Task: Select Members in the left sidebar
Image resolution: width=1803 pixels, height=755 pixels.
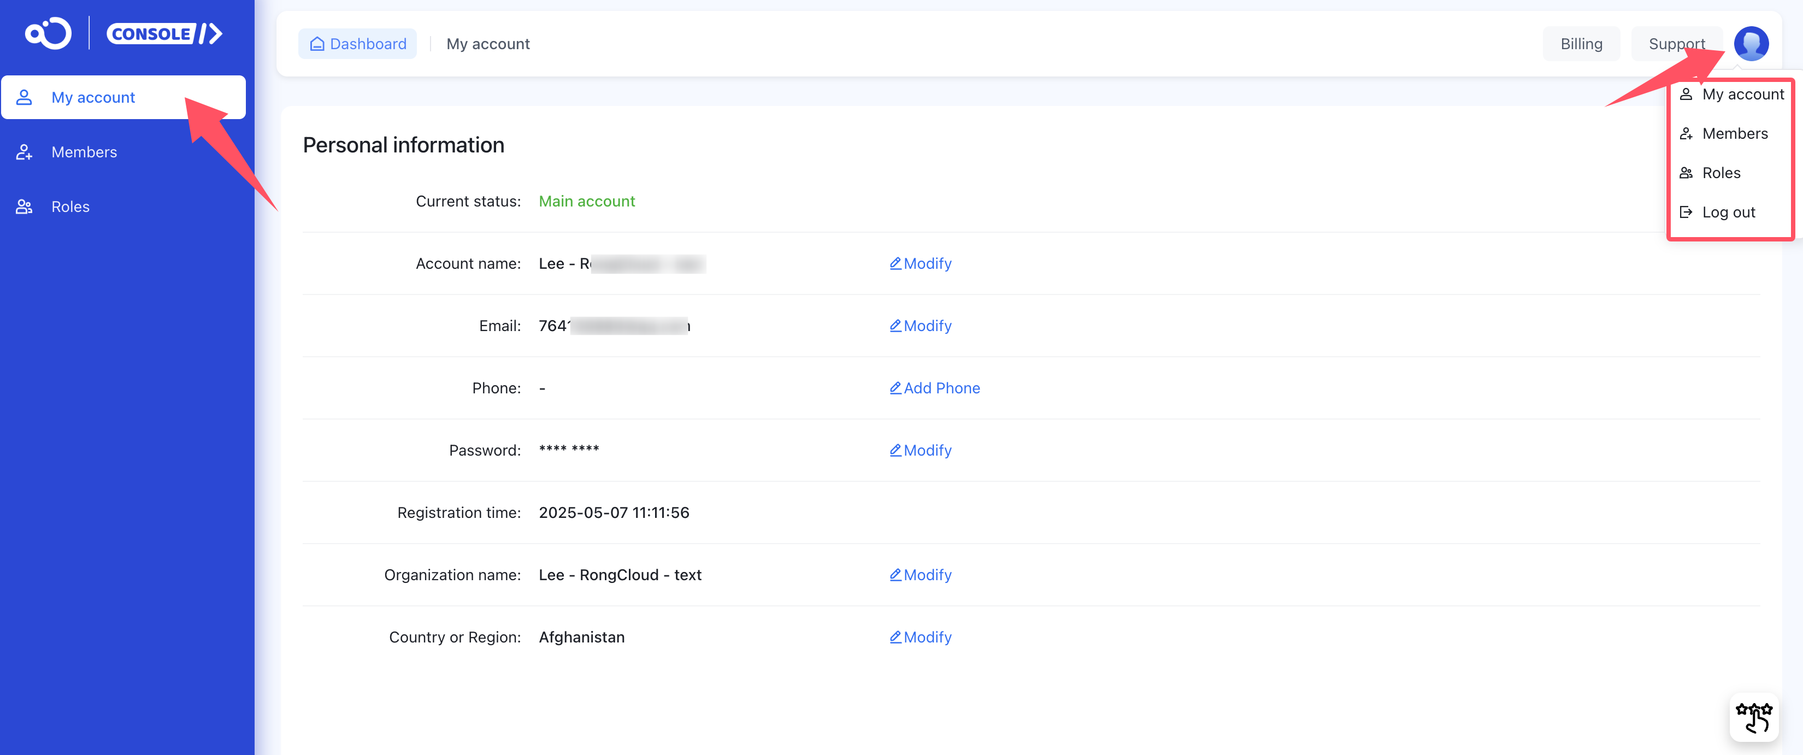Action: click(84, 152)
